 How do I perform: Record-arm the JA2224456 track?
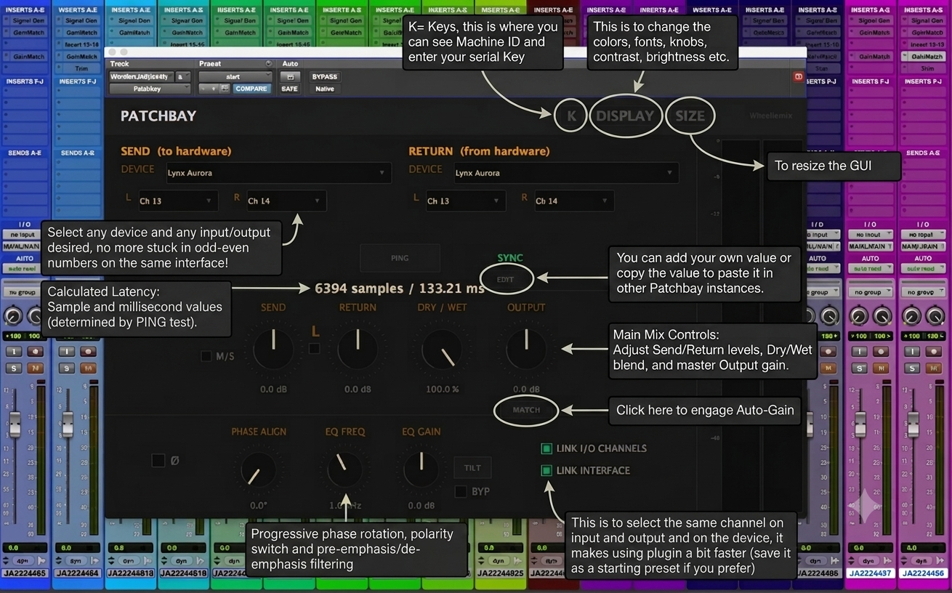pyautogui.click(x=934, y=351)
